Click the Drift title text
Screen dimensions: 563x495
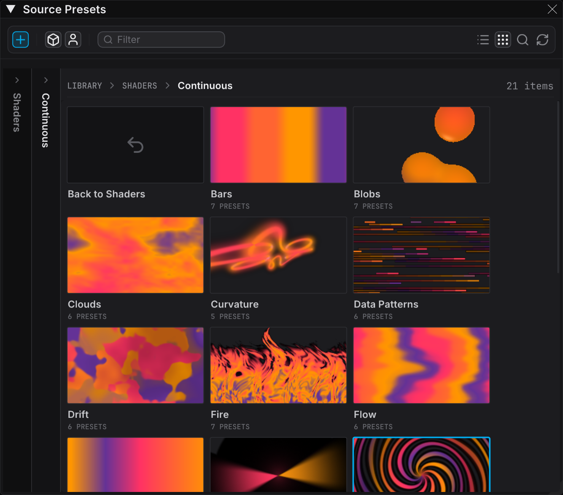(x=78, y=415)
